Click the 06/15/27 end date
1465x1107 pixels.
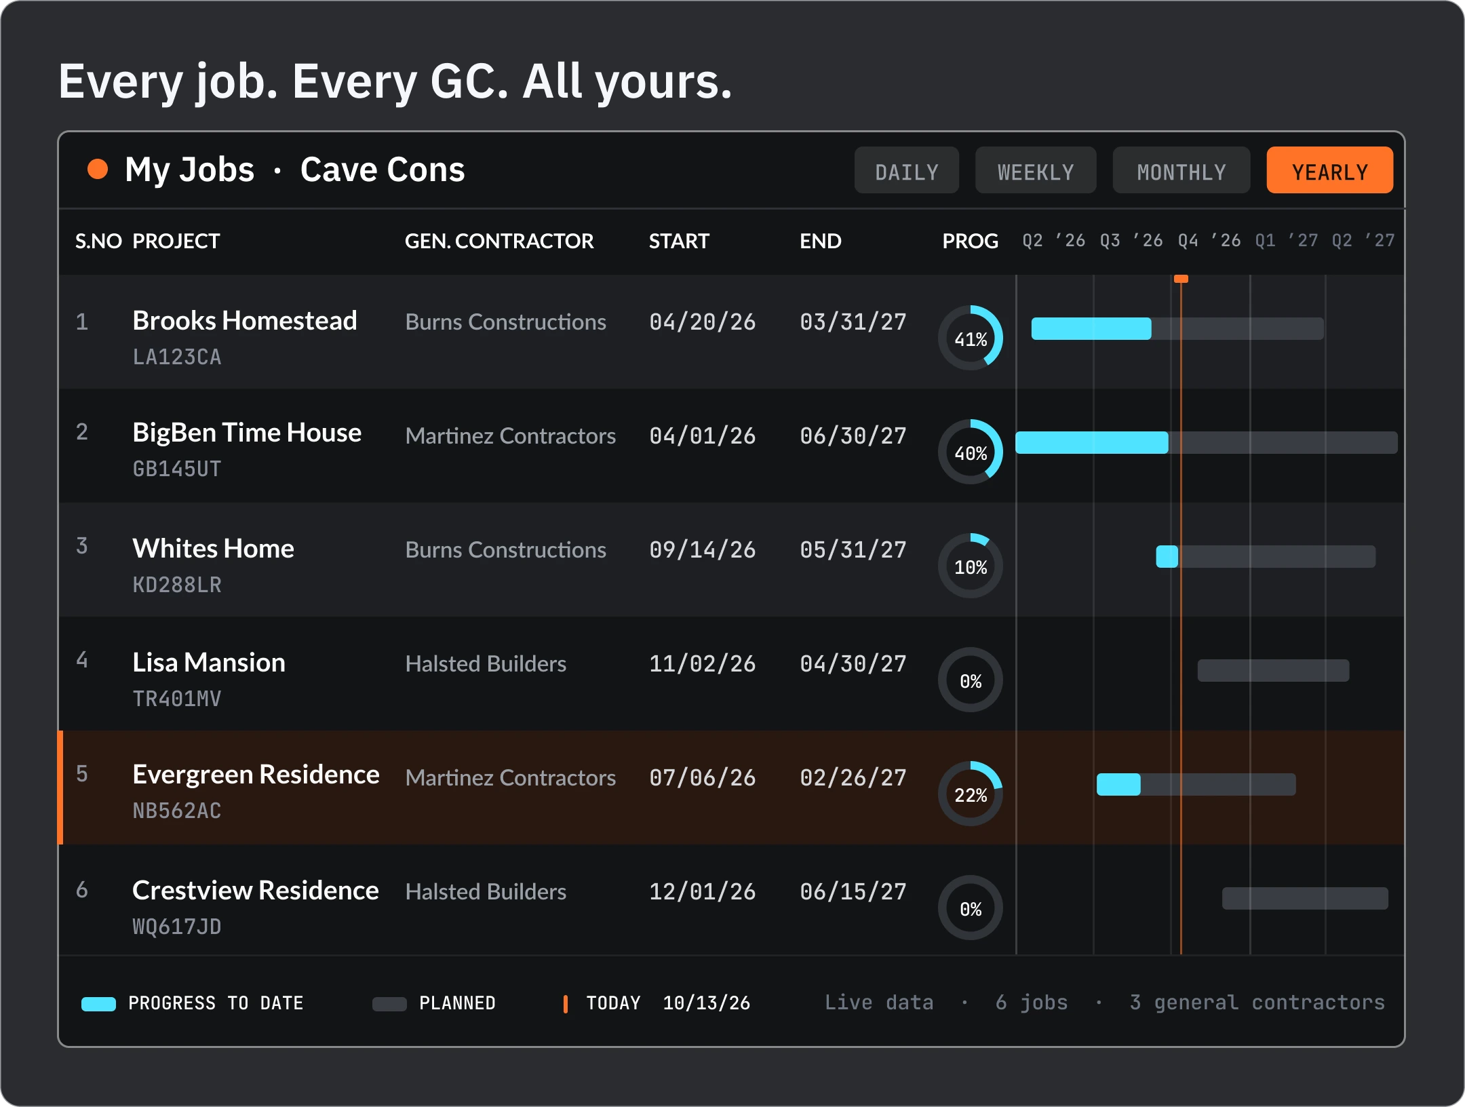(853, 891)
